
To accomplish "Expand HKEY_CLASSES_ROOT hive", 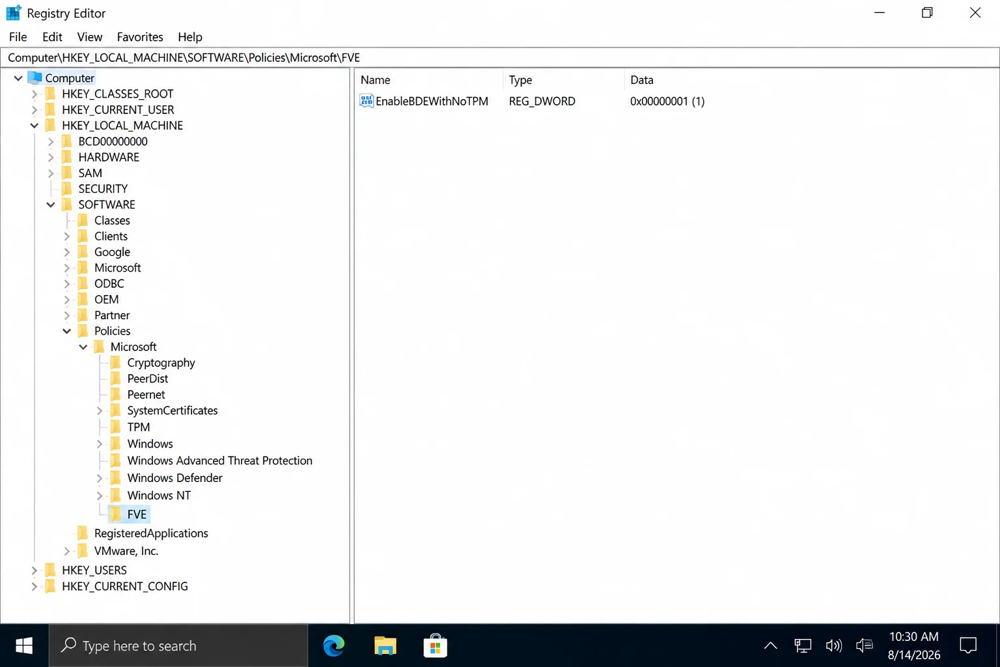I will point(35,94).
